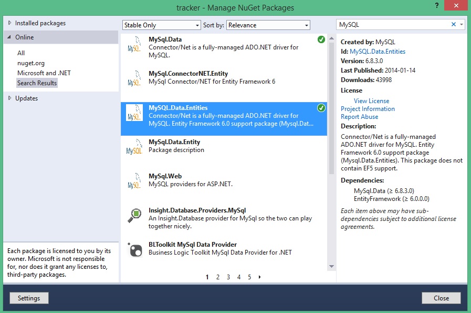Click the BLToolkit MySql Data Provider icon
This screenshot has width=471, height=313.
click(134, 249)
